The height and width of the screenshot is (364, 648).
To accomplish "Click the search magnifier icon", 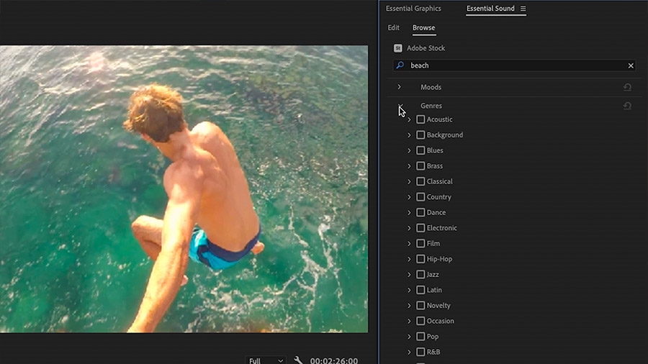I will tap(400, 65).
